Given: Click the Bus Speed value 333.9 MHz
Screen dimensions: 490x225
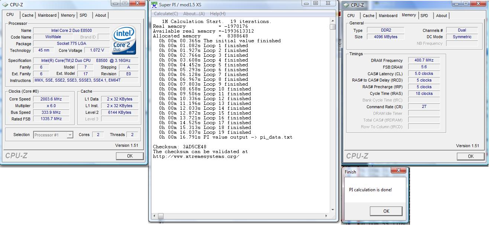Looking at the screenshot, I should [x=51, y=112].
